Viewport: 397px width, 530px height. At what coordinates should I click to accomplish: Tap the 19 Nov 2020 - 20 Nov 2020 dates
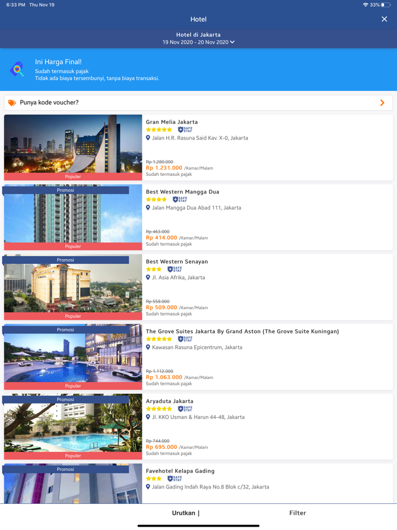[196, 42]
